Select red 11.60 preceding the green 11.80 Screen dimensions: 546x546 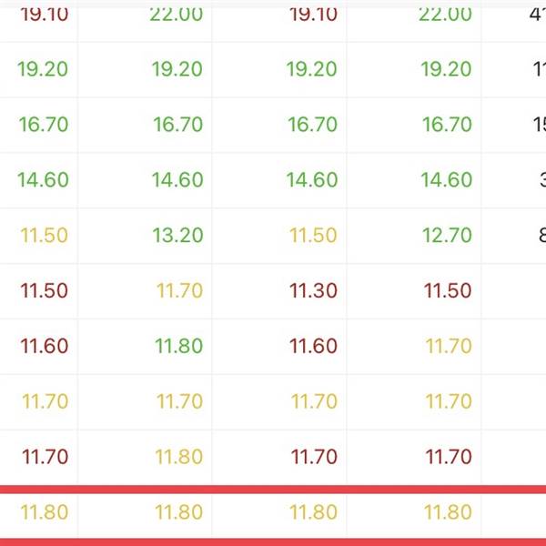pos(45,346)
